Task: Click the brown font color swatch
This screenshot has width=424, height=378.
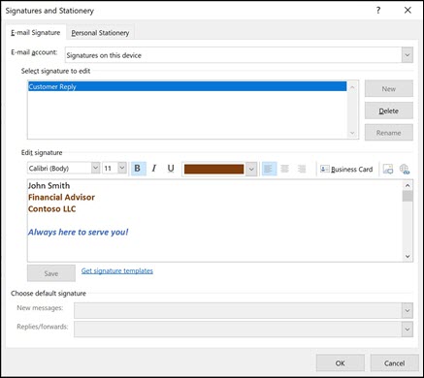Action: (x=213, y=169)
